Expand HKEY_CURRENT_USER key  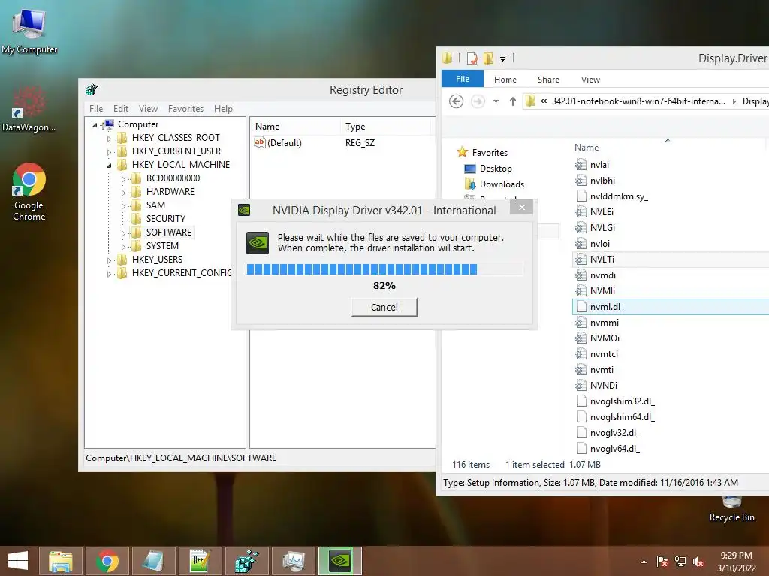point(109,152)
